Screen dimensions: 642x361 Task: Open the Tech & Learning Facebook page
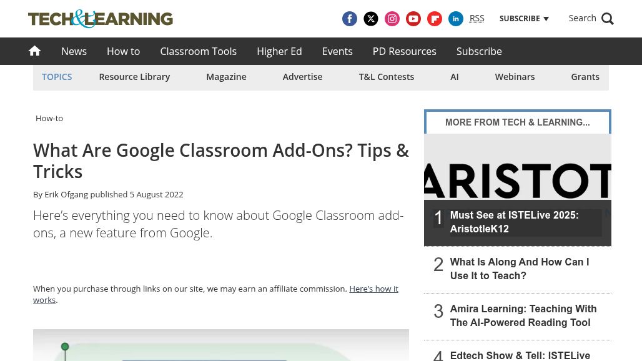pyautogui.click(x=349, y=19)
